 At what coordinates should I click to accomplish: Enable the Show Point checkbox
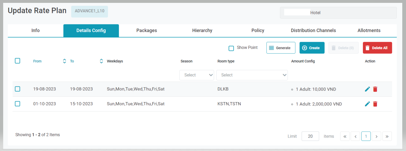coord(231,48)
